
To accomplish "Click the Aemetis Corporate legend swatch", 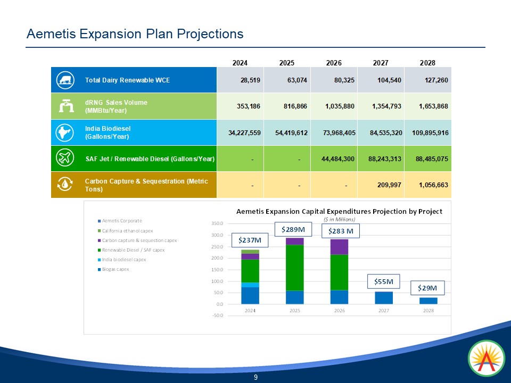I will pyautogui.click(x=98, y=221).
